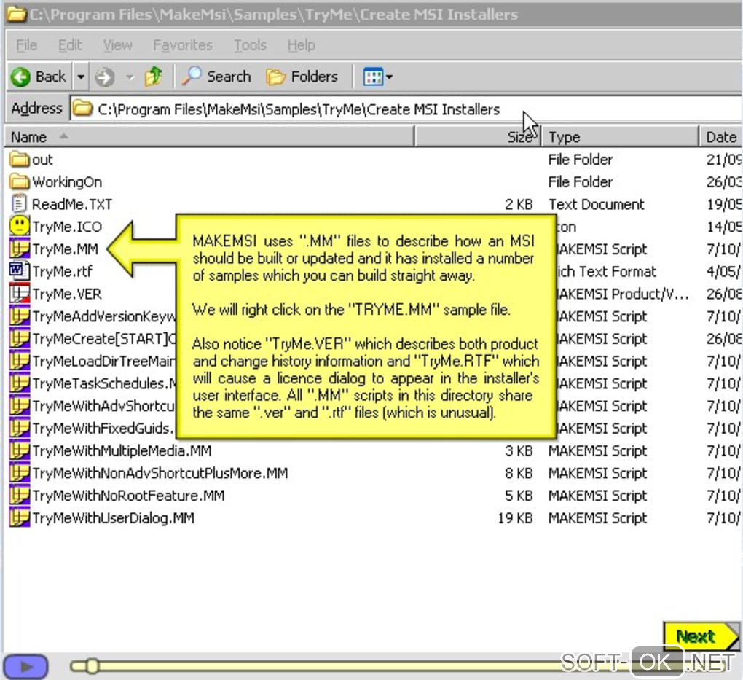Open the View menu
Viewport: 743px width, 680px height.
[x=117, y=45]
